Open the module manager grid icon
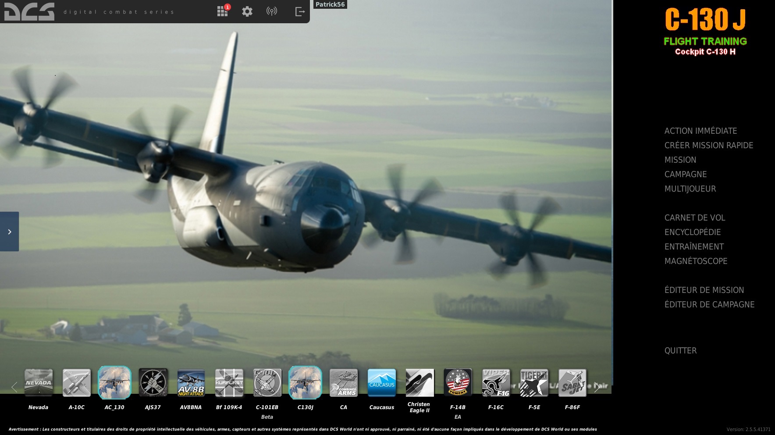This screenshot has height=435, width=775. click(222, 11)
